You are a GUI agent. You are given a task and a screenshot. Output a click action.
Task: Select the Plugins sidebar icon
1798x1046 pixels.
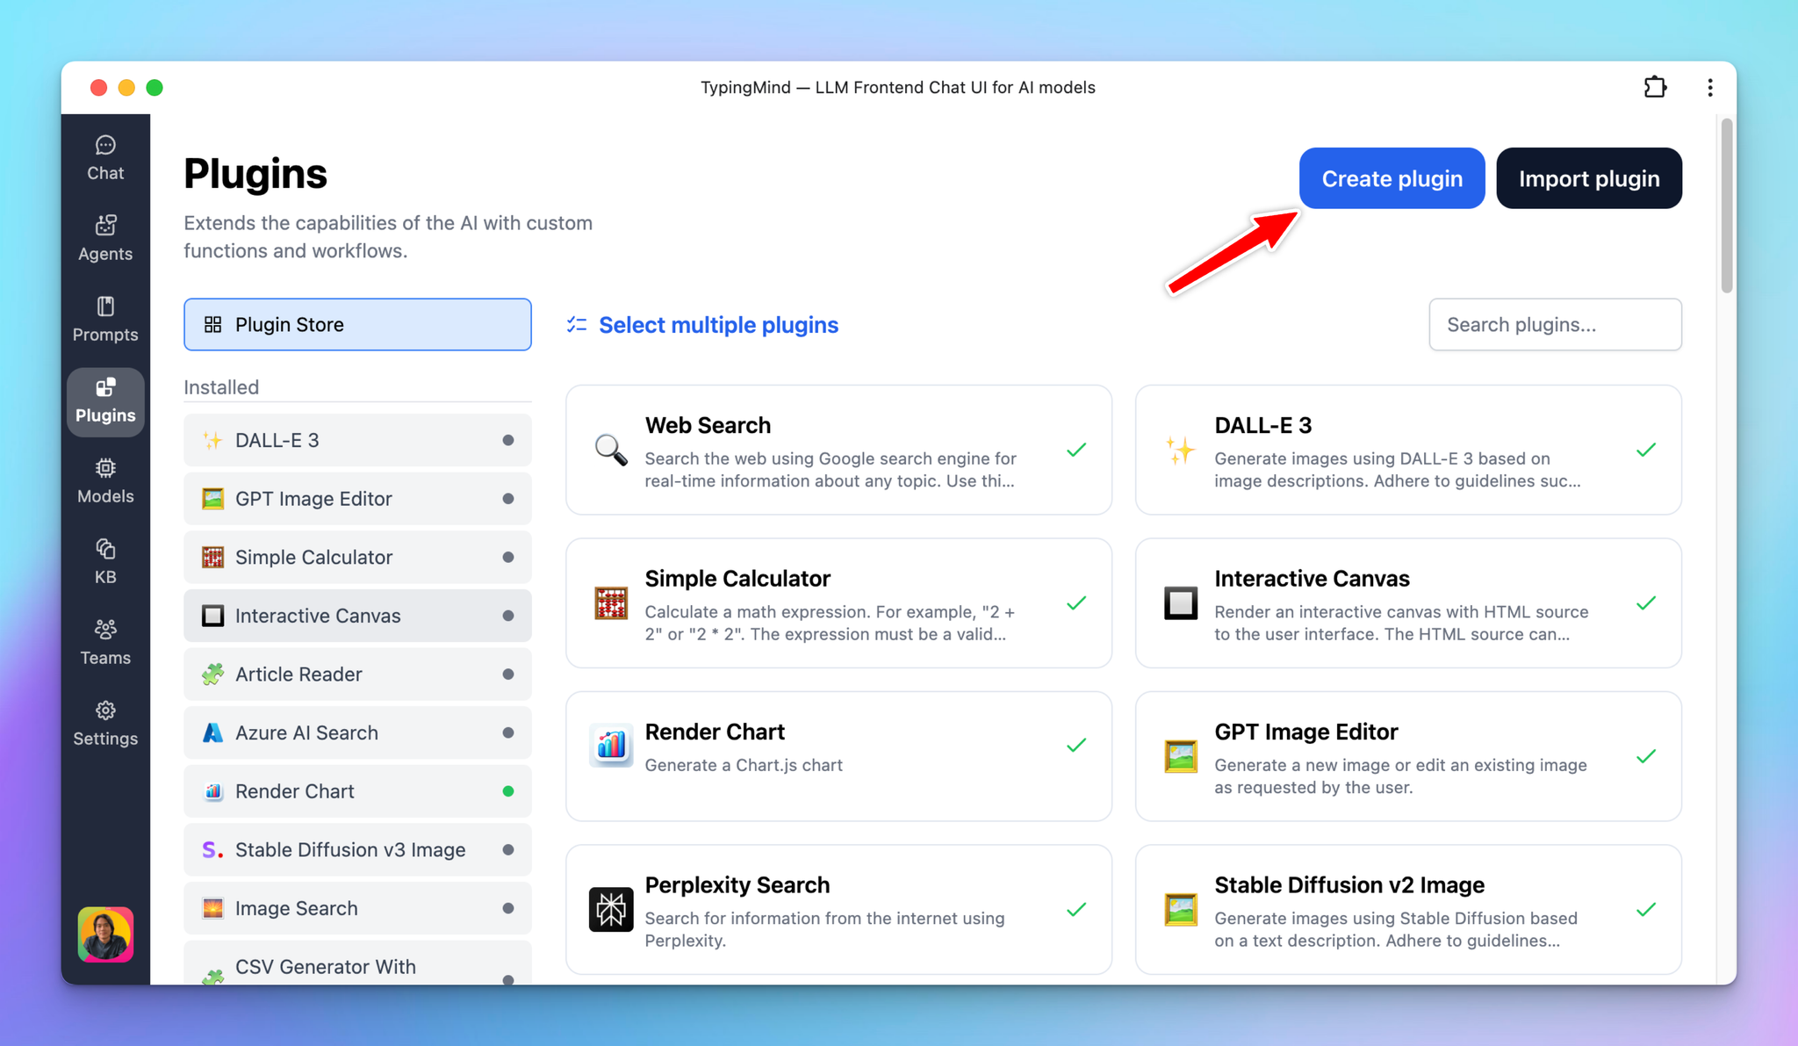pos(105,401)
